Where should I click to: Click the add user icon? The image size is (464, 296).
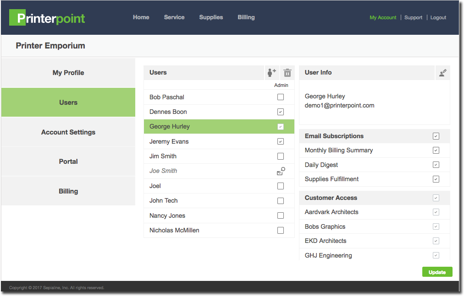[271, 72]
